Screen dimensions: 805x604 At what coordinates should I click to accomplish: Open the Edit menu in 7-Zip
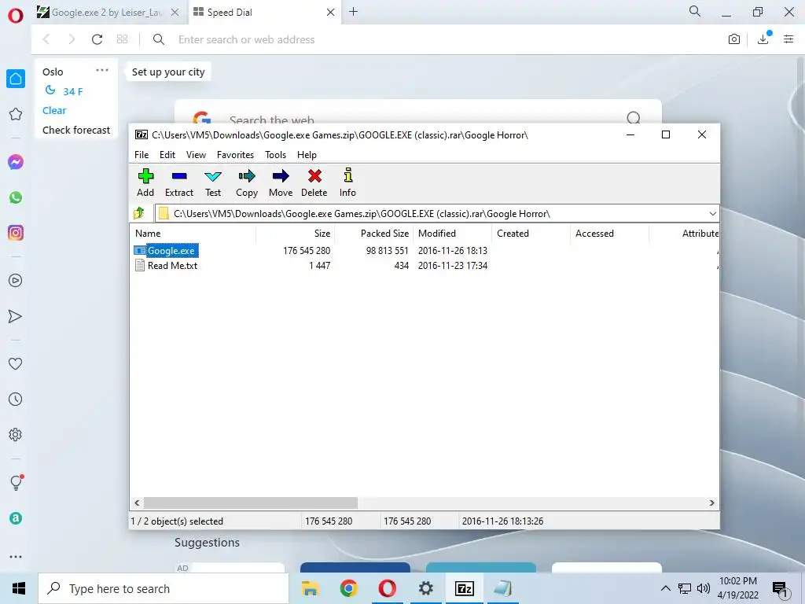tap(167, 155)
